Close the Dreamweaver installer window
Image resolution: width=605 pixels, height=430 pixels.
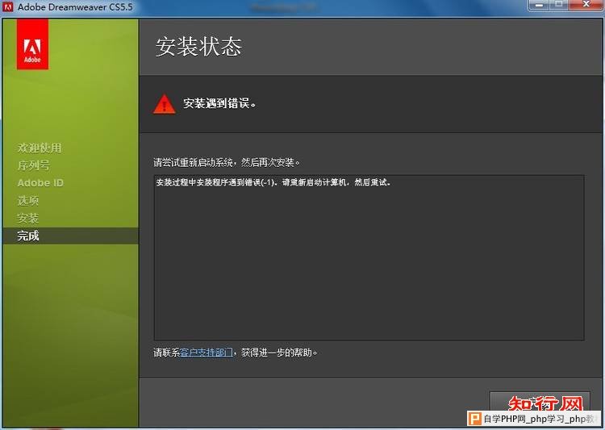[586, 5]
